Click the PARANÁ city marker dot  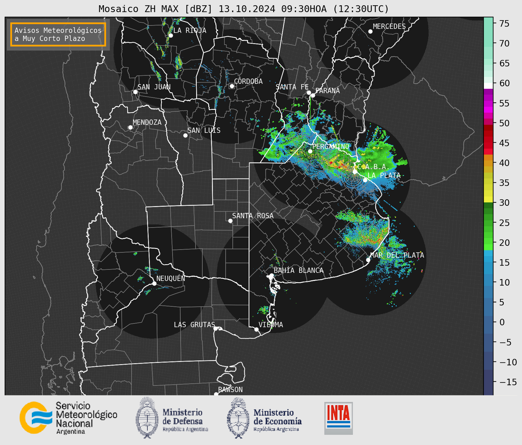pos(313,95)
